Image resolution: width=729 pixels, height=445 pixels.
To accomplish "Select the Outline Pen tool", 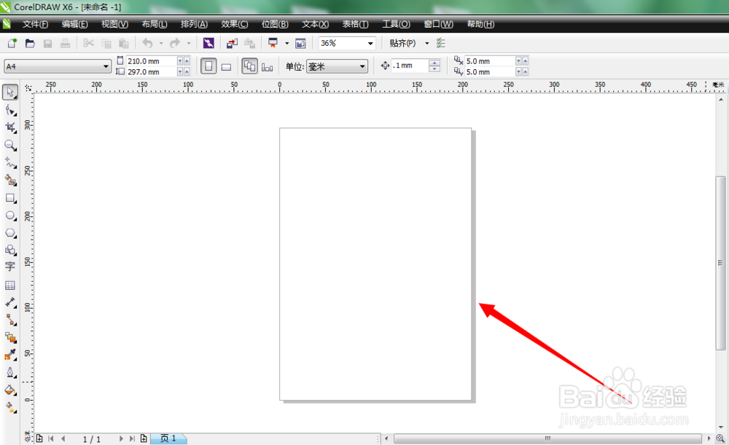I will (10, 373).
